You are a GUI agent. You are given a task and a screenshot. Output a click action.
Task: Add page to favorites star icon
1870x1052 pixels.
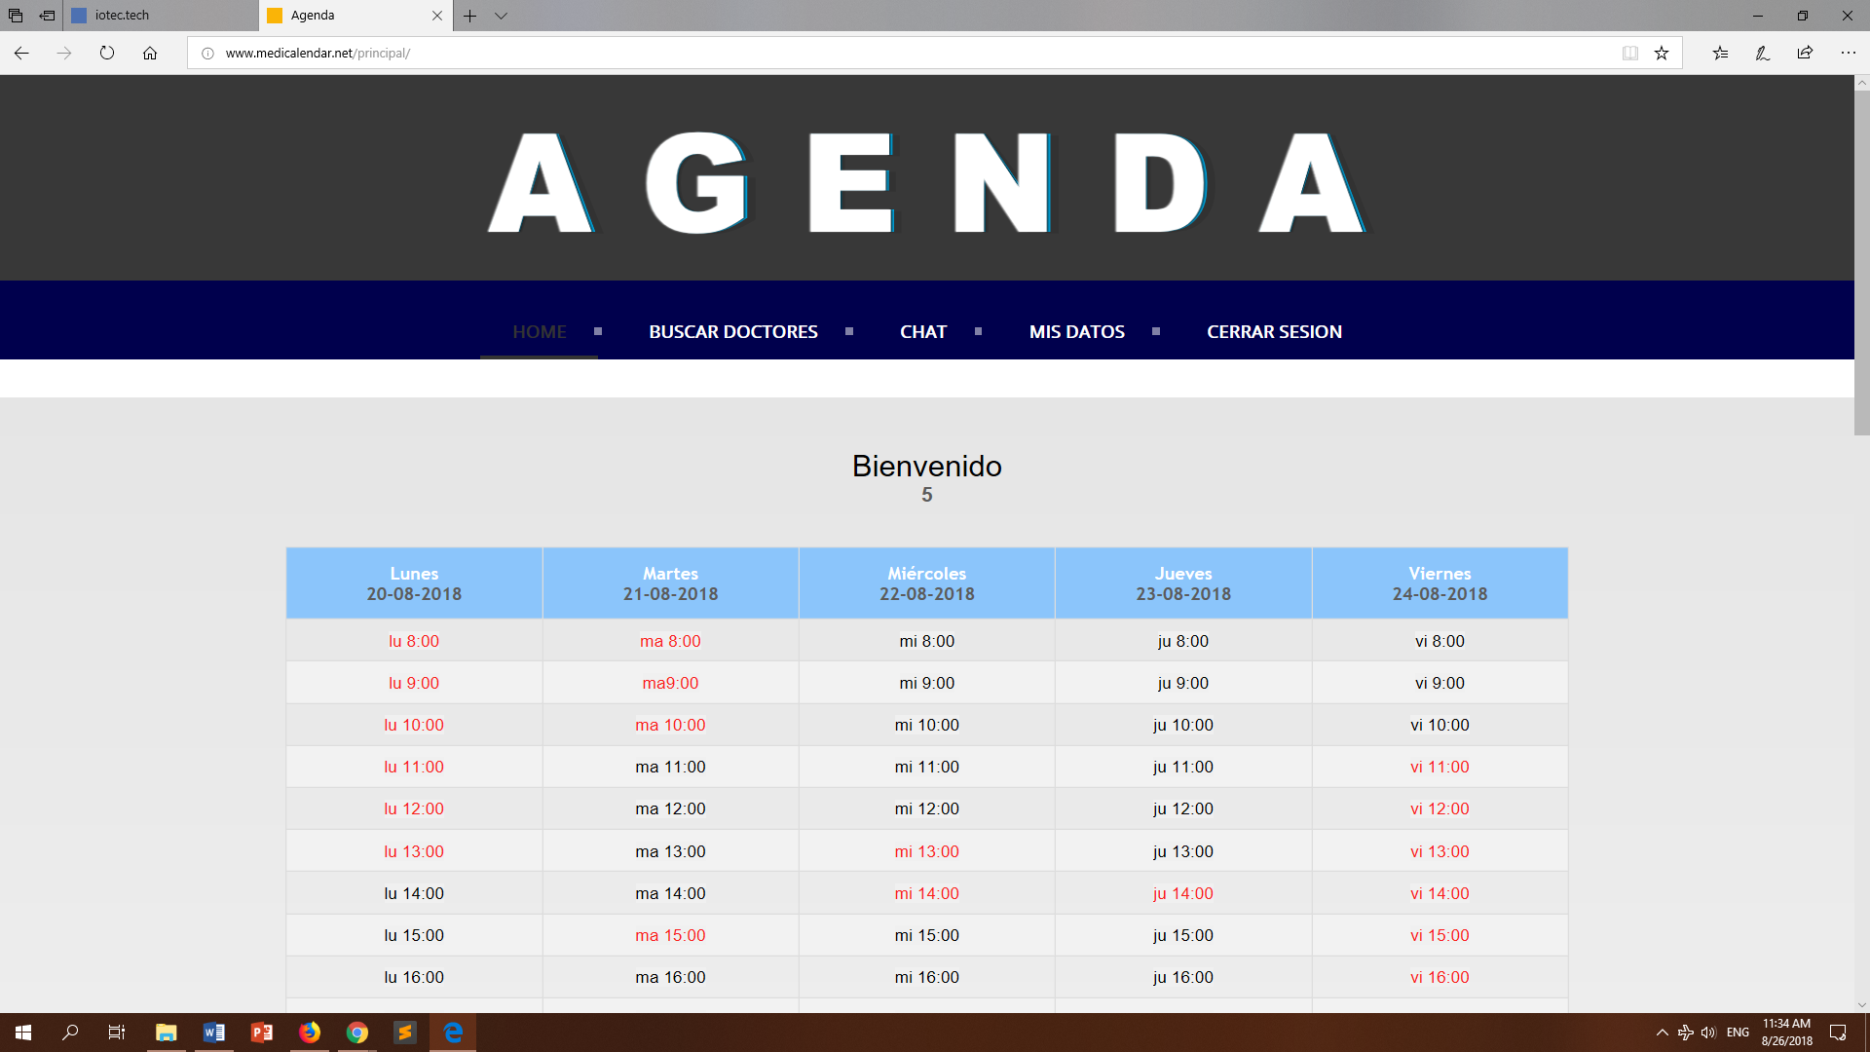pyautogui.click(x=1662, y=54)
